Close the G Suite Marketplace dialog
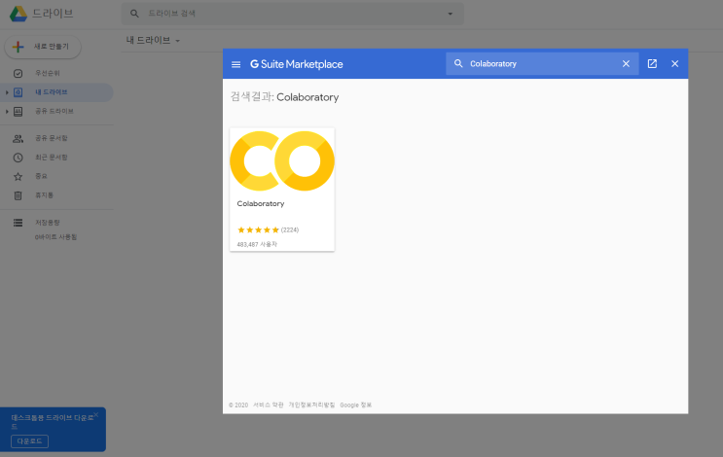This screenshot has width=723, height=457. pyautogui.click(x=675, y=64)
